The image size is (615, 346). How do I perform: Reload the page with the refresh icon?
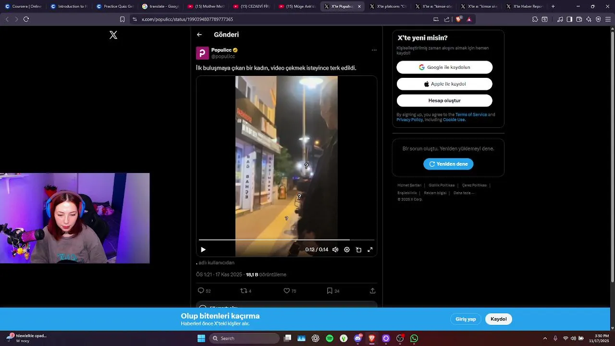[26, 19]
